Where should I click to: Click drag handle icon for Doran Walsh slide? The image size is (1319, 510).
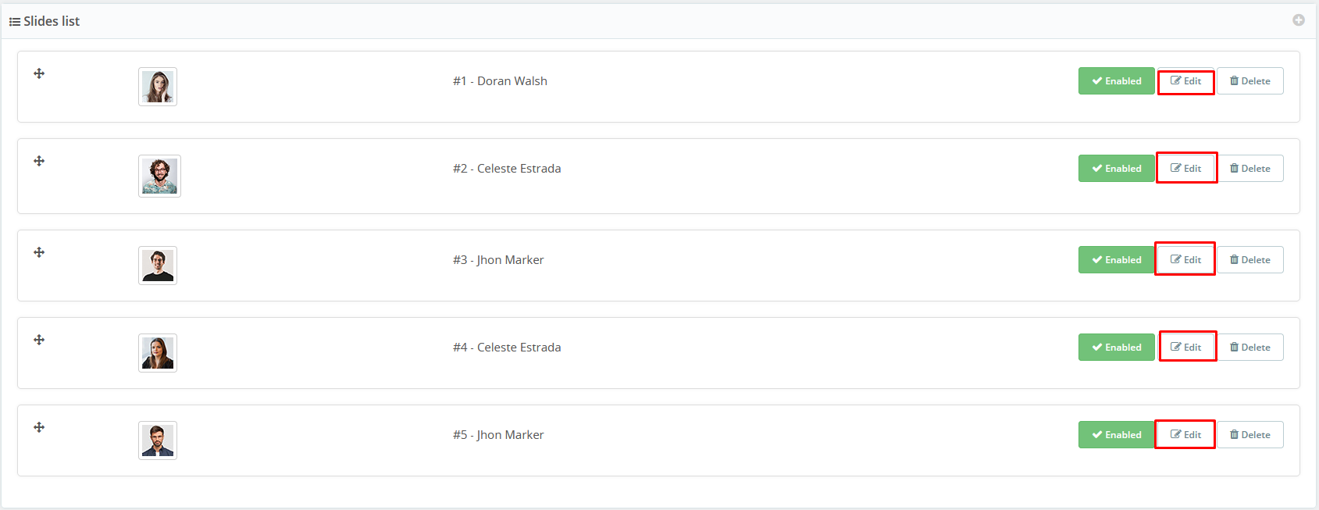tap(39, 73)
